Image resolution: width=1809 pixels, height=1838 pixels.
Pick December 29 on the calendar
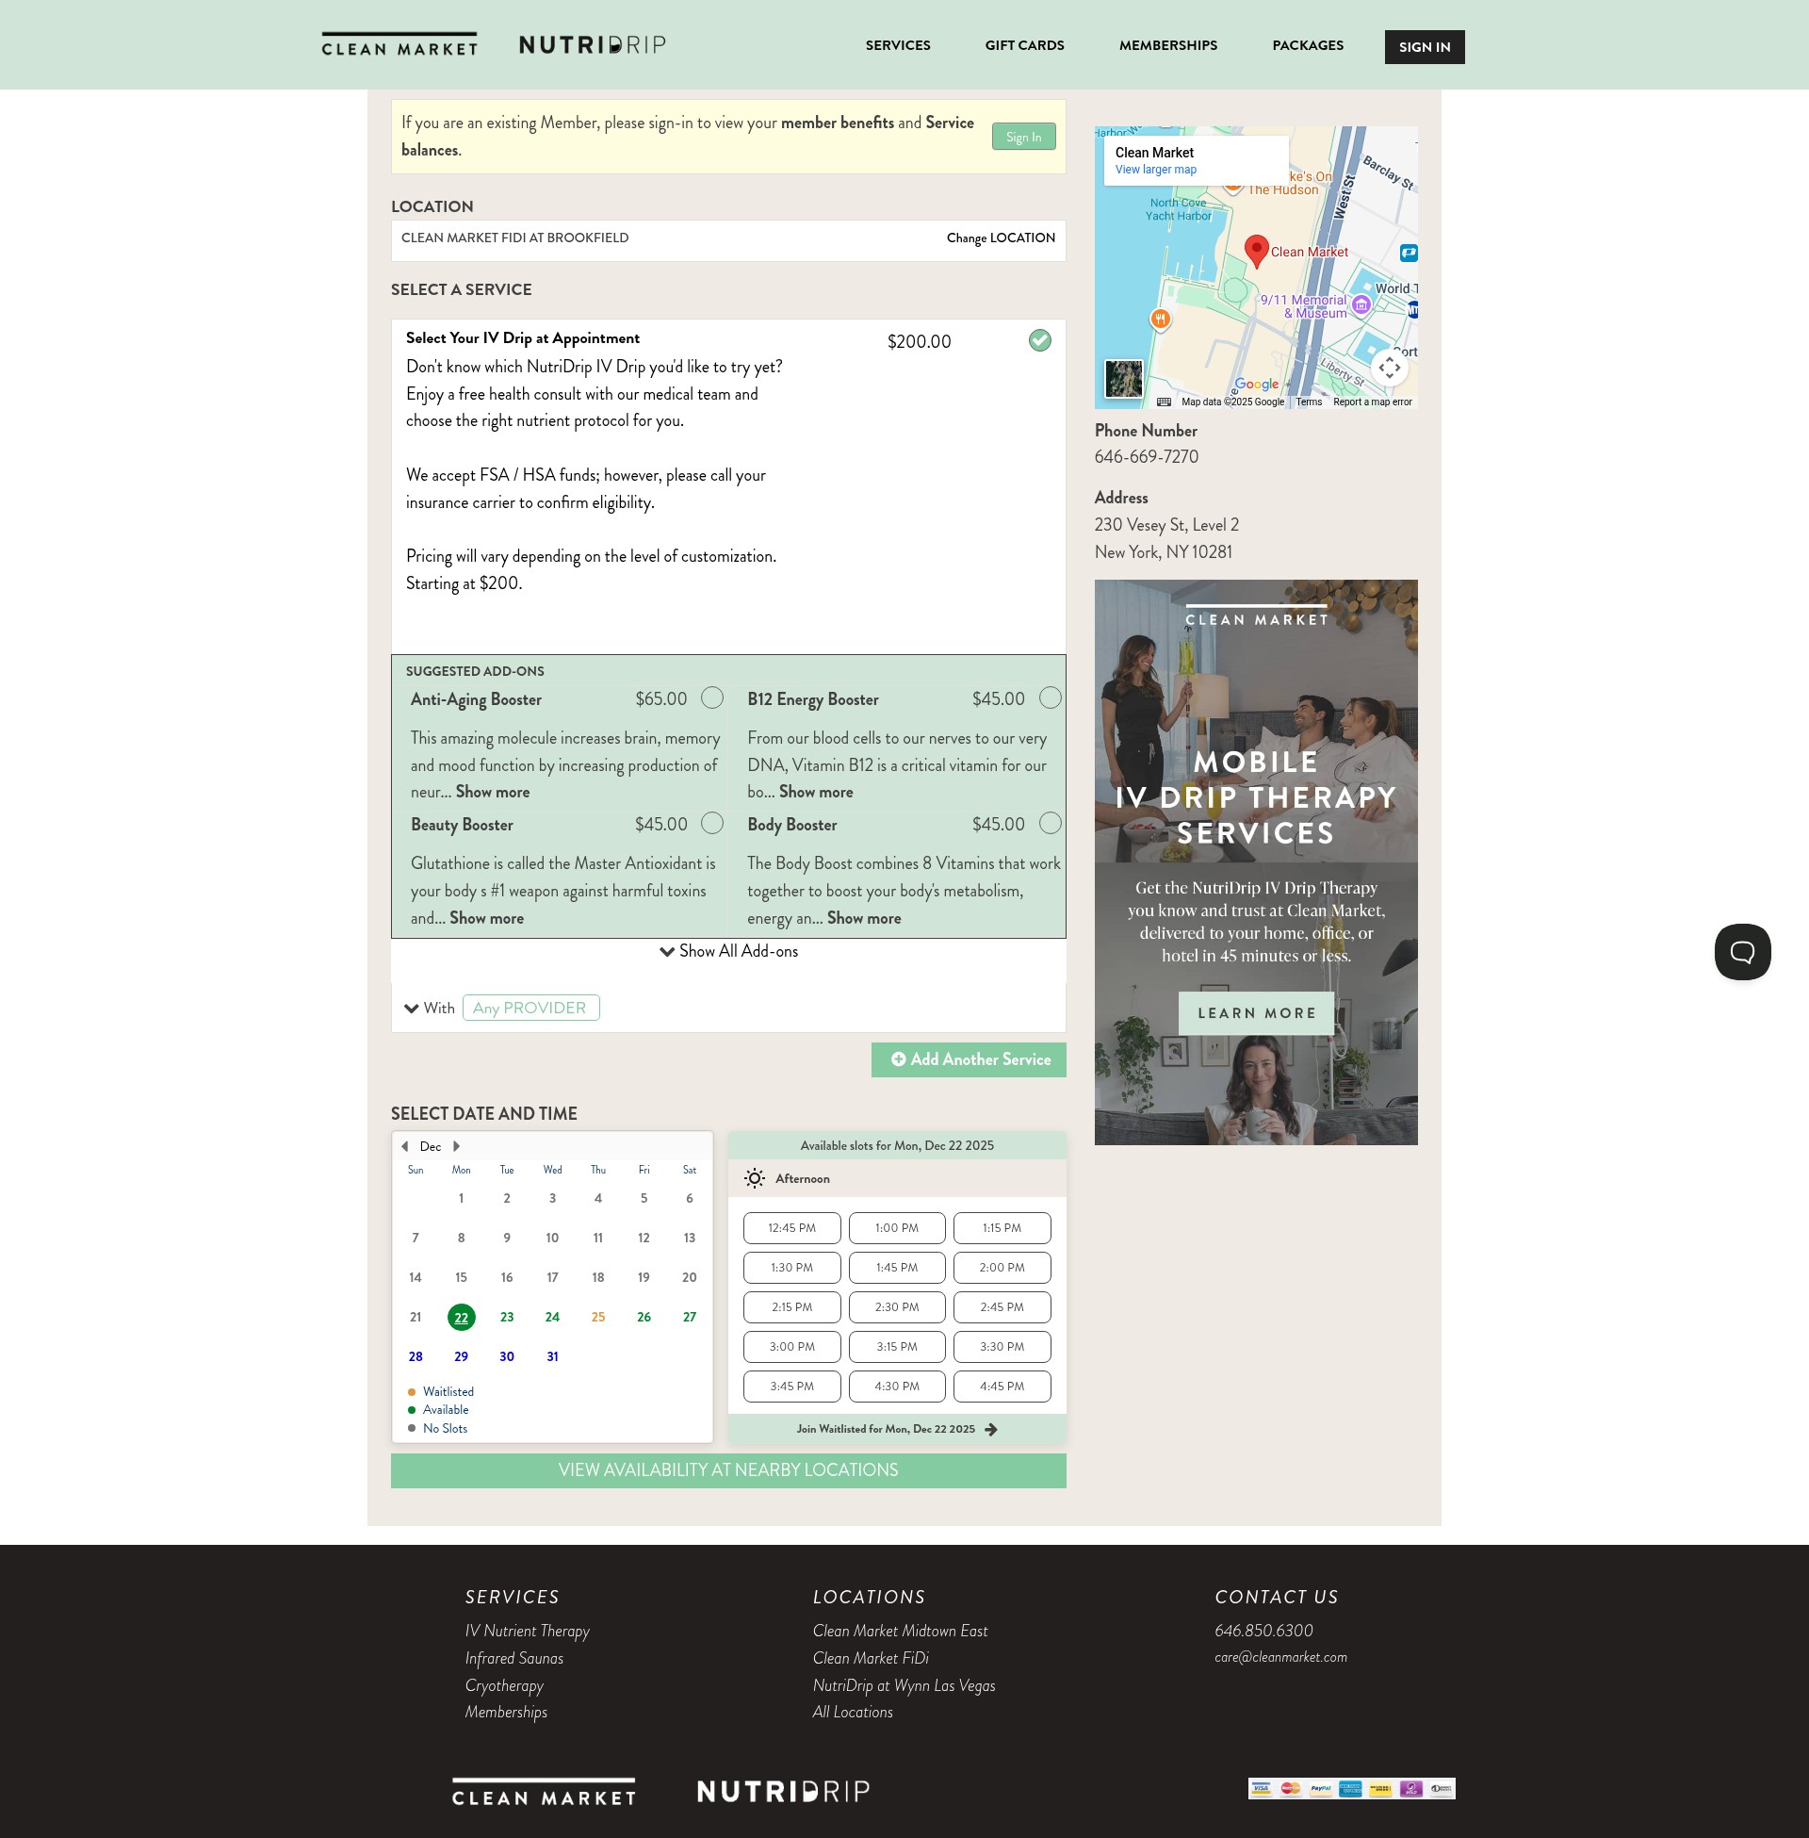coord(461,1357)
